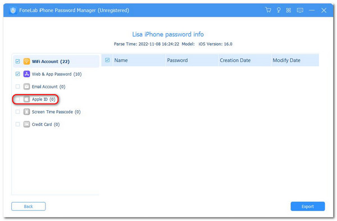The height and width of the screenshot is (221, 337).
Task: Click the FoneLab shield logo icon
Action: click(13, 10)
